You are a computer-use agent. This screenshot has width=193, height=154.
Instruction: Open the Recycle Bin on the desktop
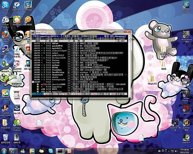[x=5, y=139]
